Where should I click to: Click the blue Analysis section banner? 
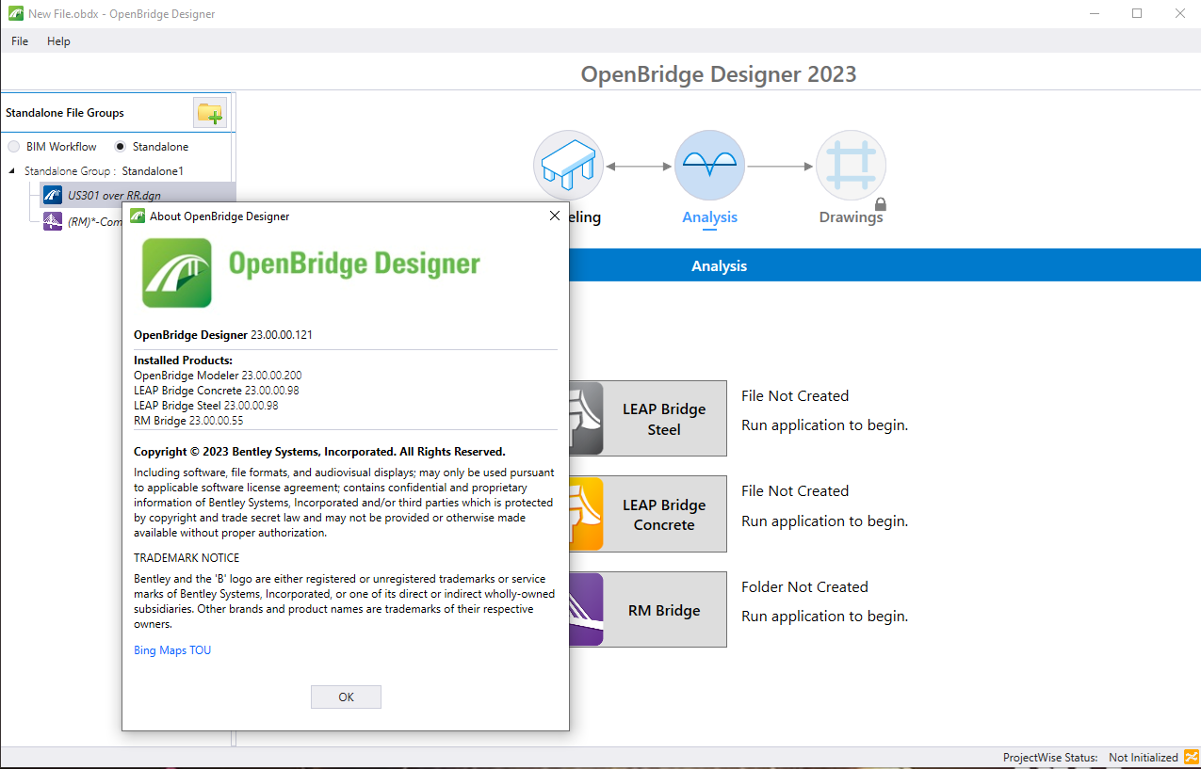tap(719, 265)
